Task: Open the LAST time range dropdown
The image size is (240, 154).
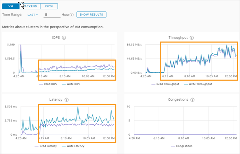Action: point(33,15)
